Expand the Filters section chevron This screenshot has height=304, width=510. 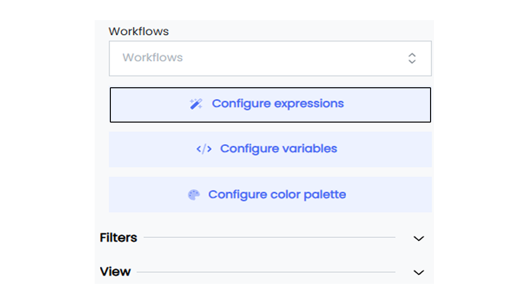(x=419, y=239)
